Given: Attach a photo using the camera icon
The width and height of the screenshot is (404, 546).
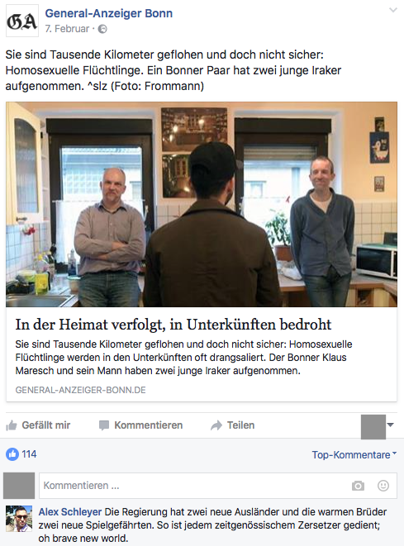Looking at the screenshot, I should tap(358, 486).
